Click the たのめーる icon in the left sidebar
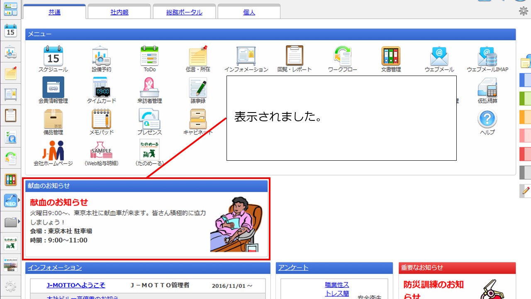This screenshot has height=299, width=531. tap(10, 243)
